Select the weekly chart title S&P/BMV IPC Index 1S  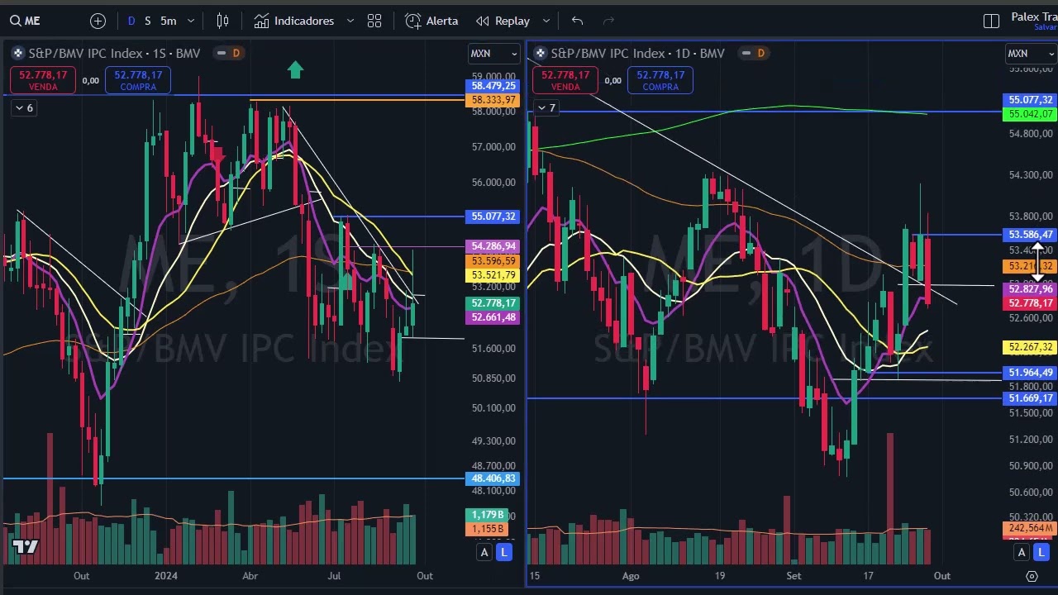114,53
